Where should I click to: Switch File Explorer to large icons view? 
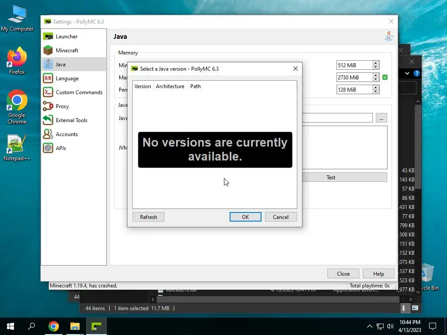tap(415, 308)
